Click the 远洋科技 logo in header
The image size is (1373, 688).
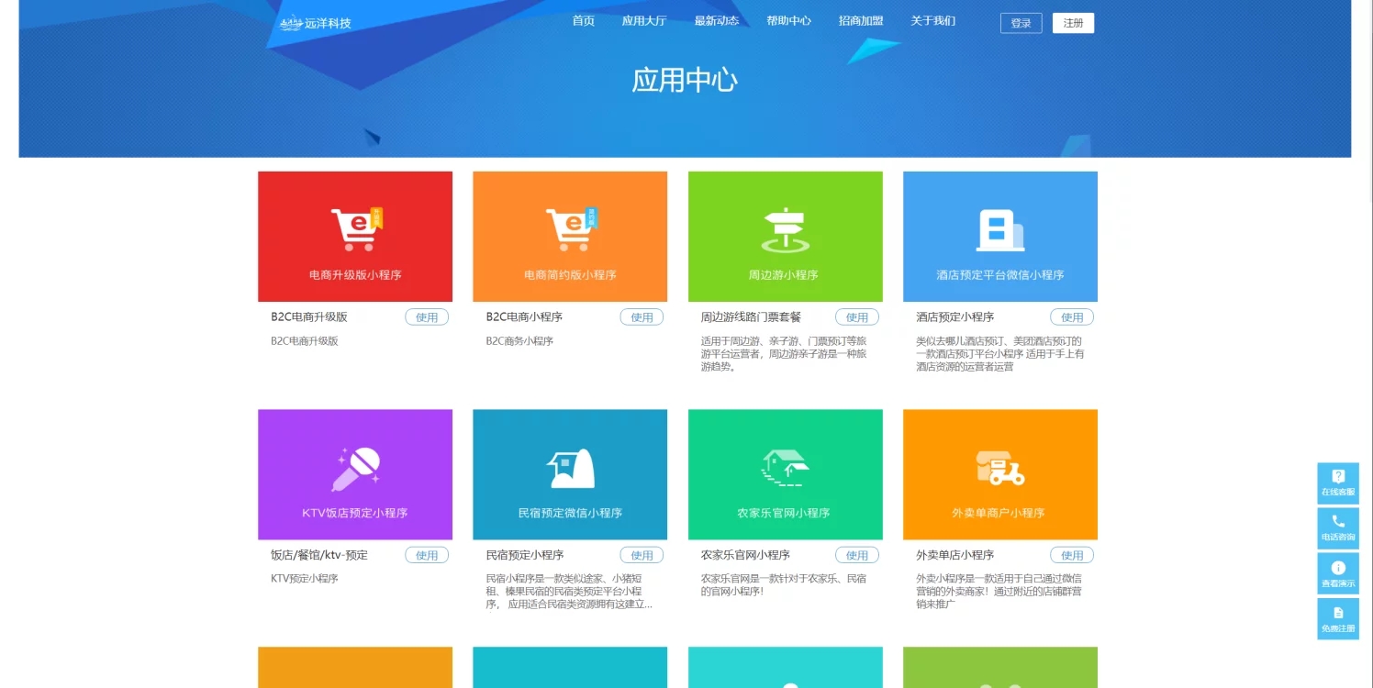click(316, 23)
